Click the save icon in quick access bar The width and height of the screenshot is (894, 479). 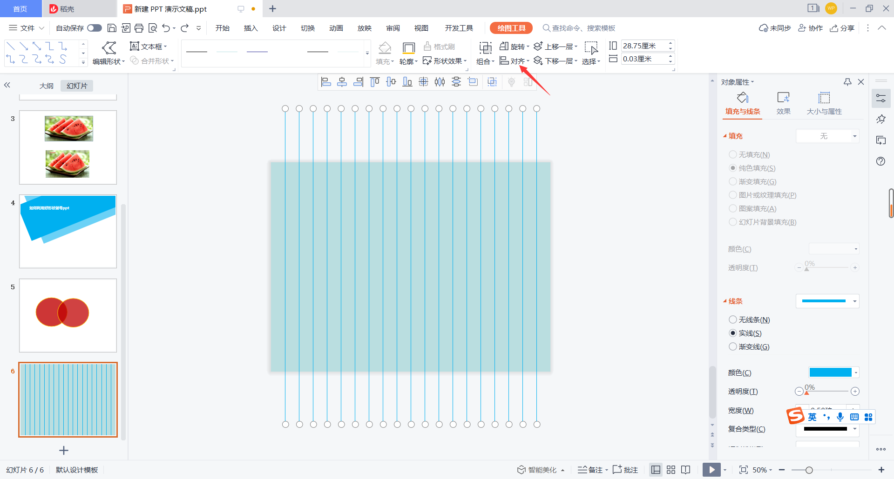[112, 28]
